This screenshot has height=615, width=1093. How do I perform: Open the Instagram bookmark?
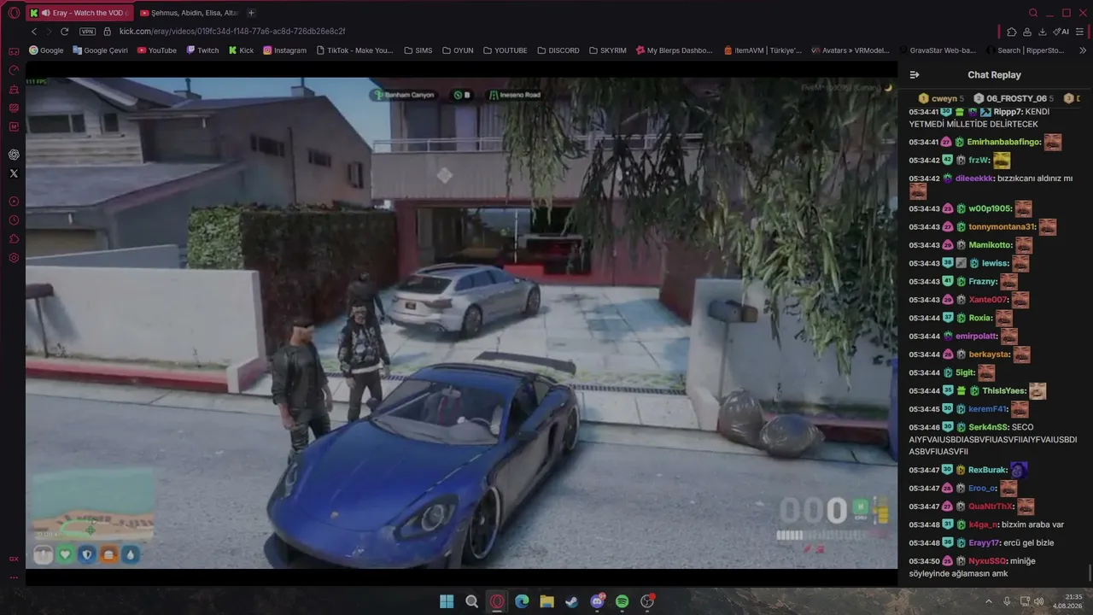click(x=284, y=50)
